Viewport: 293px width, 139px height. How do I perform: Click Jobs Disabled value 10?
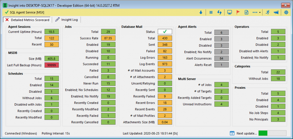click(108, 51)
